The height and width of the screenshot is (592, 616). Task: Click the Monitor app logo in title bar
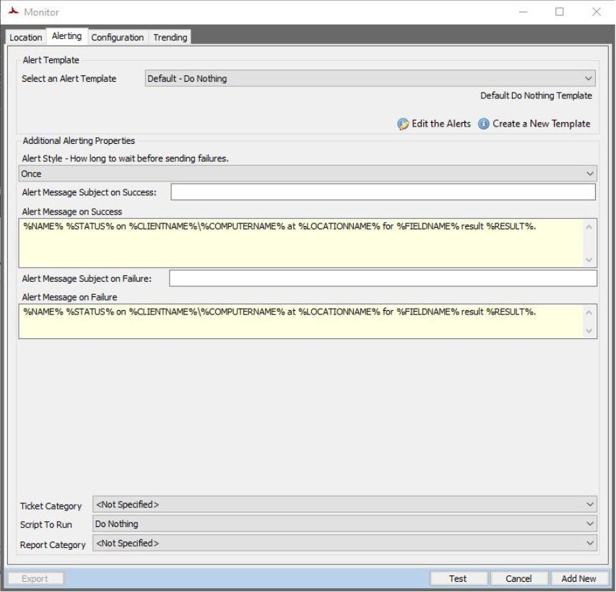(x=12, y=12)
